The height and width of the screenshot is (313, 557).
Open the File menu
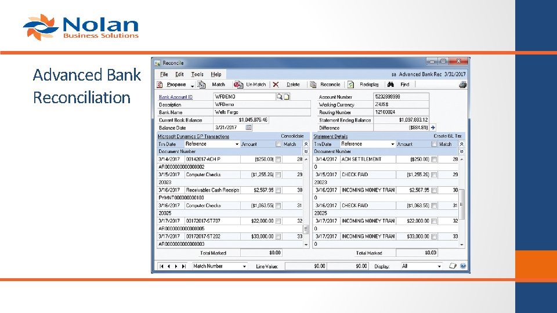point(164,74)
